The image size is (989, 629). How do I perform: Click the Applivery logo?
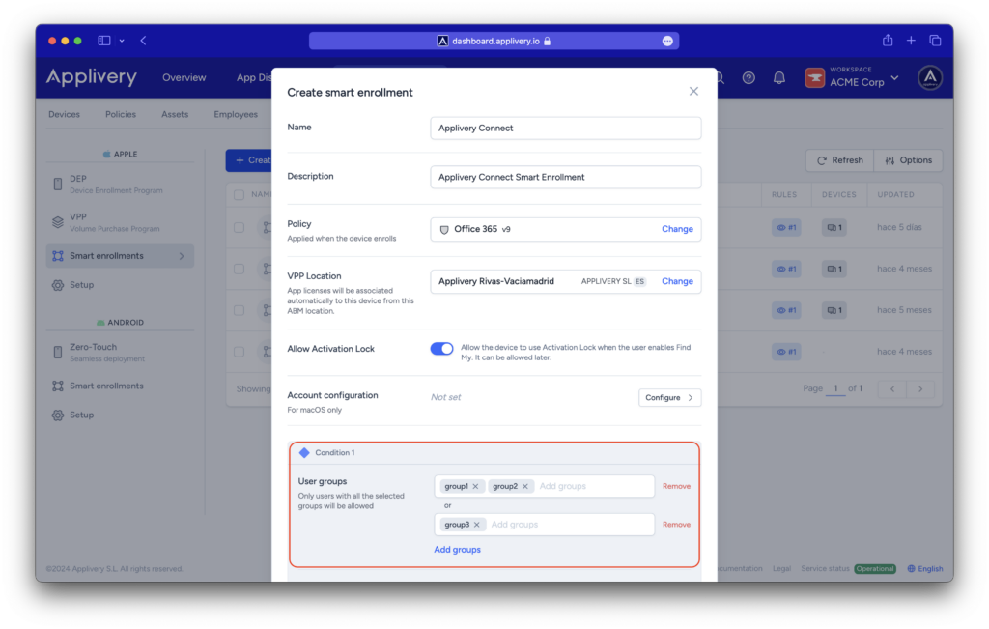pos(92,77)
